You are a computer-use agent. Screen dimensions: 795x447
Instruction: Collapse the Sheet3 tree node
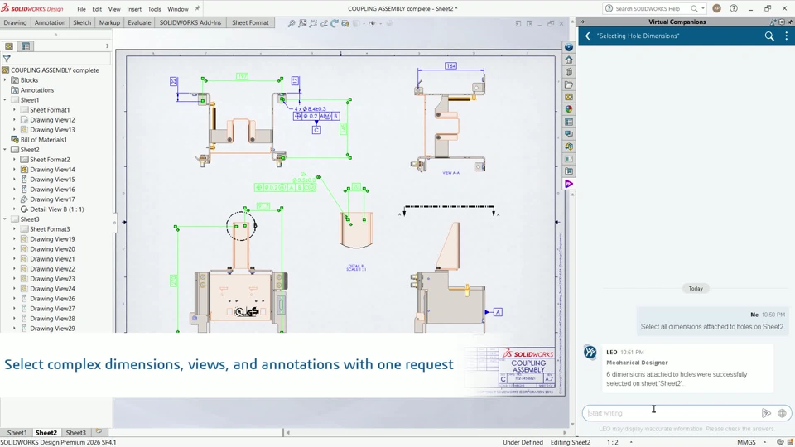point(5,219)
